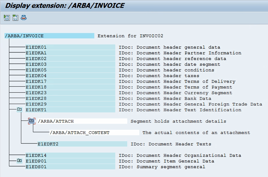Click 'The actual contents of an attachment'
The image size is (268, 177).
(x=196, y=133)
